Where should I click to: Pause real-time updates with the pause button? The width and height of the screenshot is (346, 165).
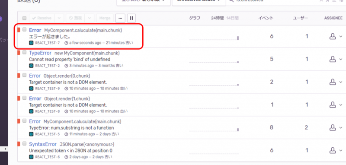pyautogui.click(x=131, y=18)
